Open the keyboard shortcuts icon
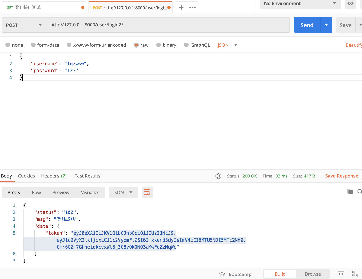362x279 pixels. pyautogui.click(x=355, y=274)
